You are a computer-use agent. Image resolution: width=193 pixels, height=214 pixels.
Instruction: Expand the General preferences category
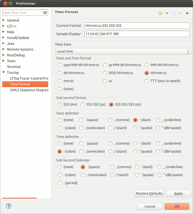click(4, 20)
